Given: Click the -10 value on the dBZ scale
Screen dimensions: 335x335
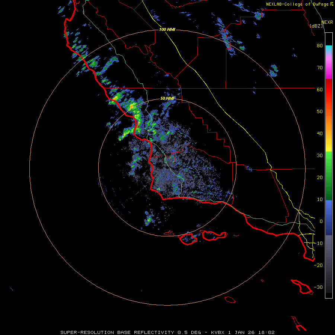Looking at the screenshot, I should [x=318, y=243].
